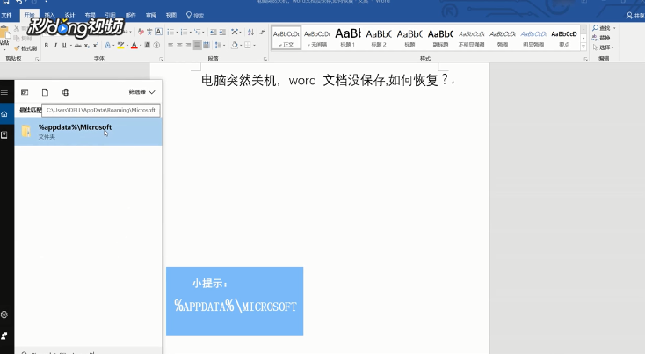
Task: Click the center alignment icon
Action: (179, 45)
